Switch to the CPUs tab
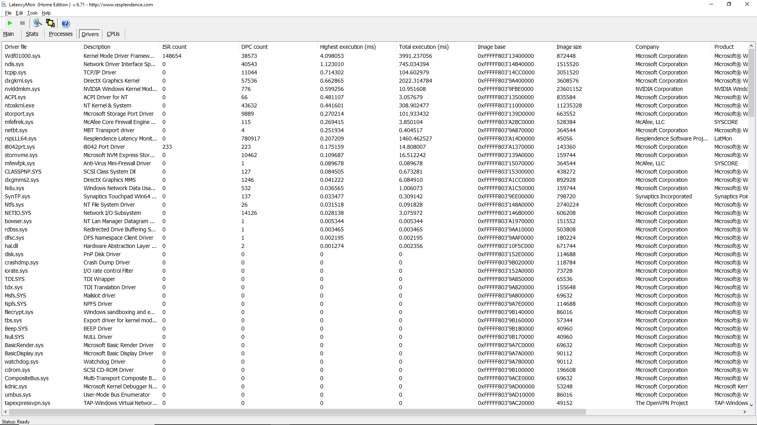This screenshot has width=757, height=425. tap(113, 34)
